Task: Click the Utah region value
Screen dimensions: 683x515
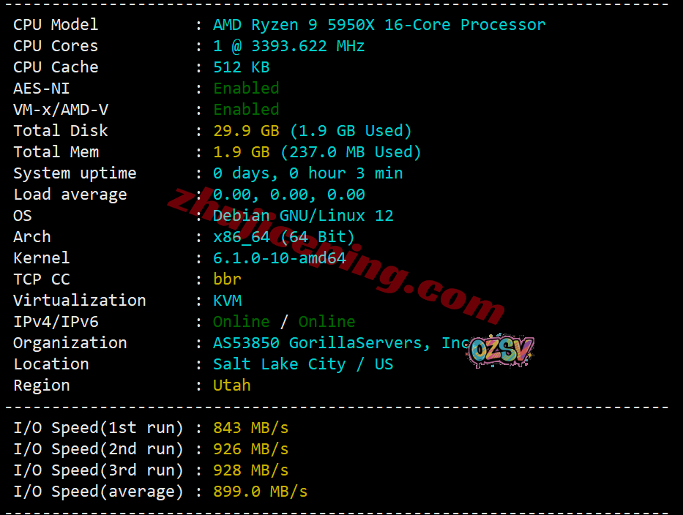Action: click(x=232, y=386)
